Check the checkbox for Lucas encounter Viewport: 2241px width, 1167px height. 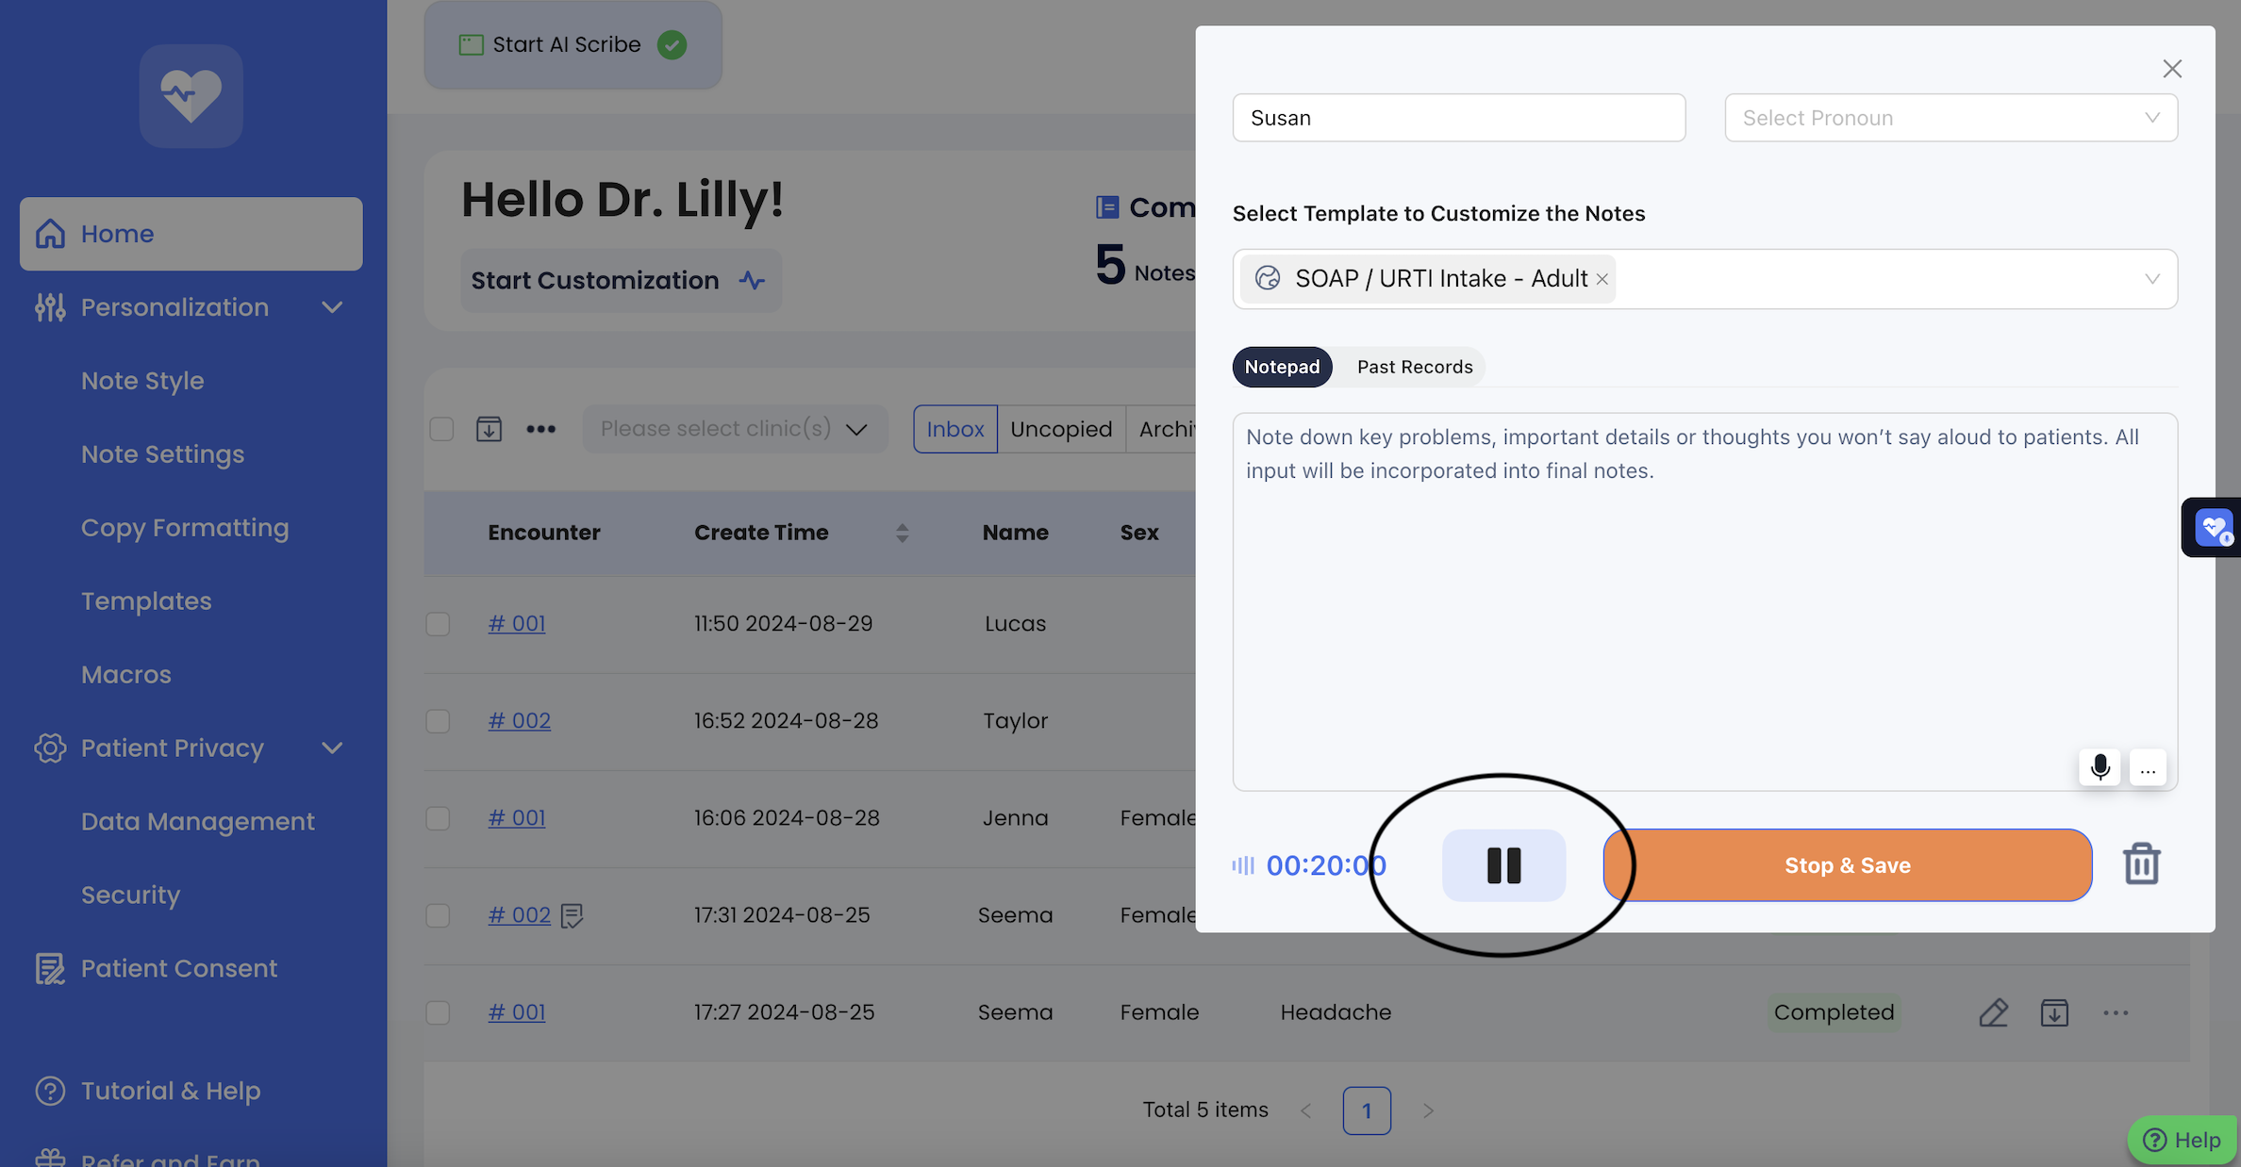click(x=438, y=624)
